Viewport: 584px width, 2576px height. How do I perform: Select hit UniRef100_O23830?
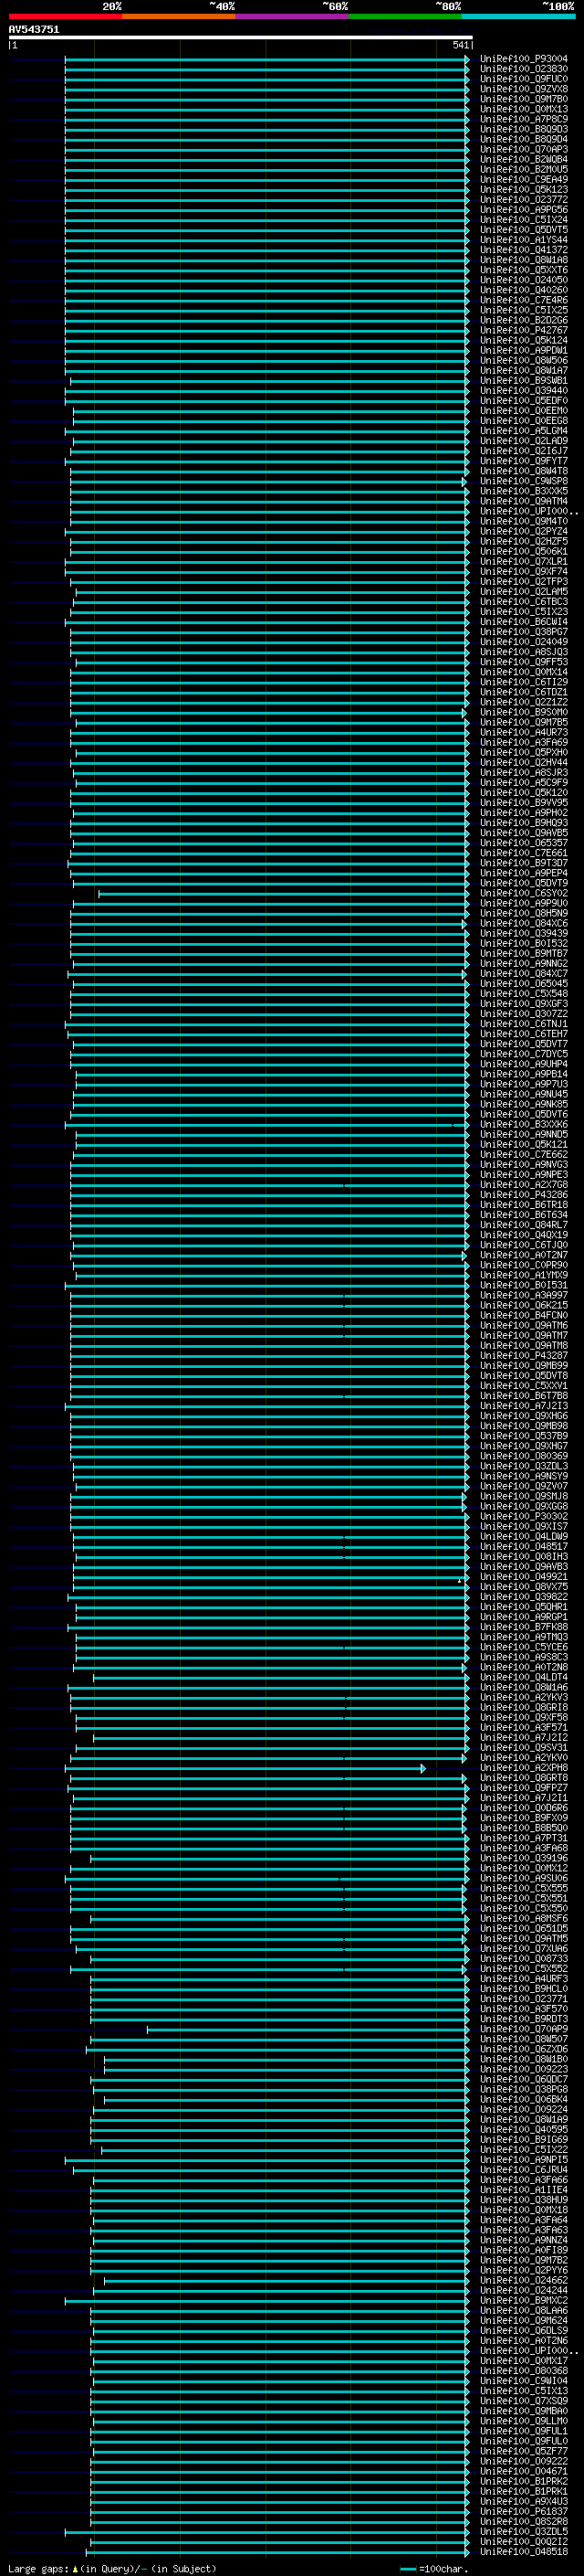524,69
